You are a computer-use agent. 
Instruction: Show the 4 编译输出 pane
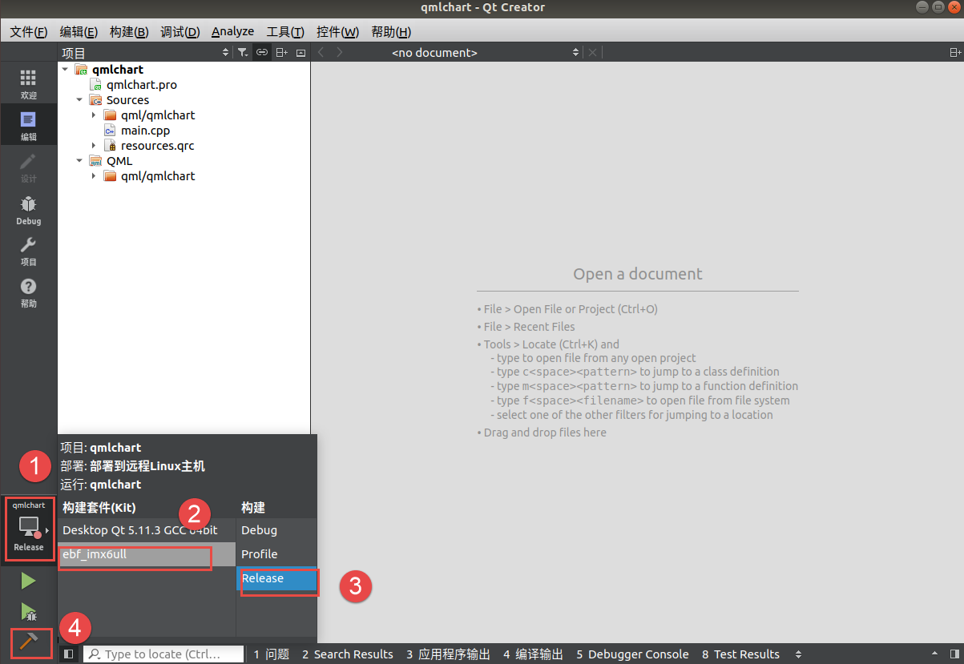533,654
